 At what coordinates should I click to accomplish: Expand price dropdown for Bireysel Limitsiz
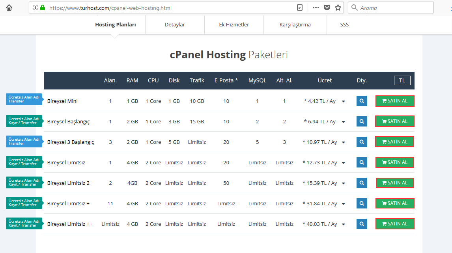(343, 163)
